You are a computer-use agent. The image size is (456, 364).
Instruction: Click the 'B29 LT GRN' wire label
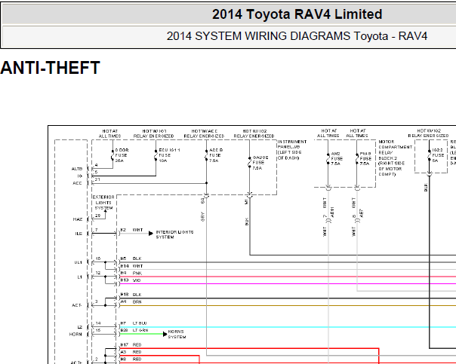tap(134, 330)
